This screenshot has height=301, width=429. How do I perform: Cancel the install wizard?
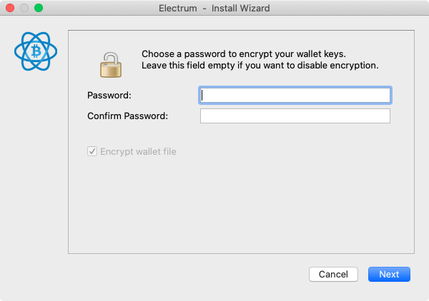[333, 274]
